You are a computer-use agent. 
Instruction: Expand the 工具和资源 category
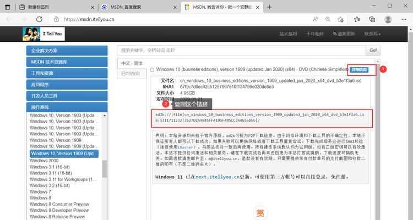coord(67,73)
